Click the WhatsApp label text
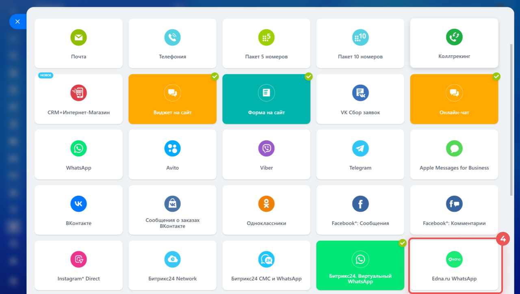This screenshot has height=294, width=520. point(78,168)
